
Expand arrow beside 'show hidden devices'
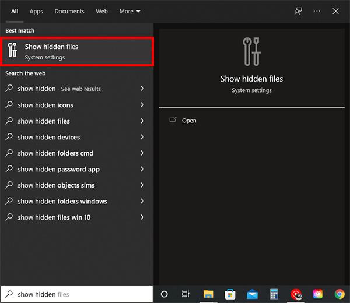[x=142, y=137]
